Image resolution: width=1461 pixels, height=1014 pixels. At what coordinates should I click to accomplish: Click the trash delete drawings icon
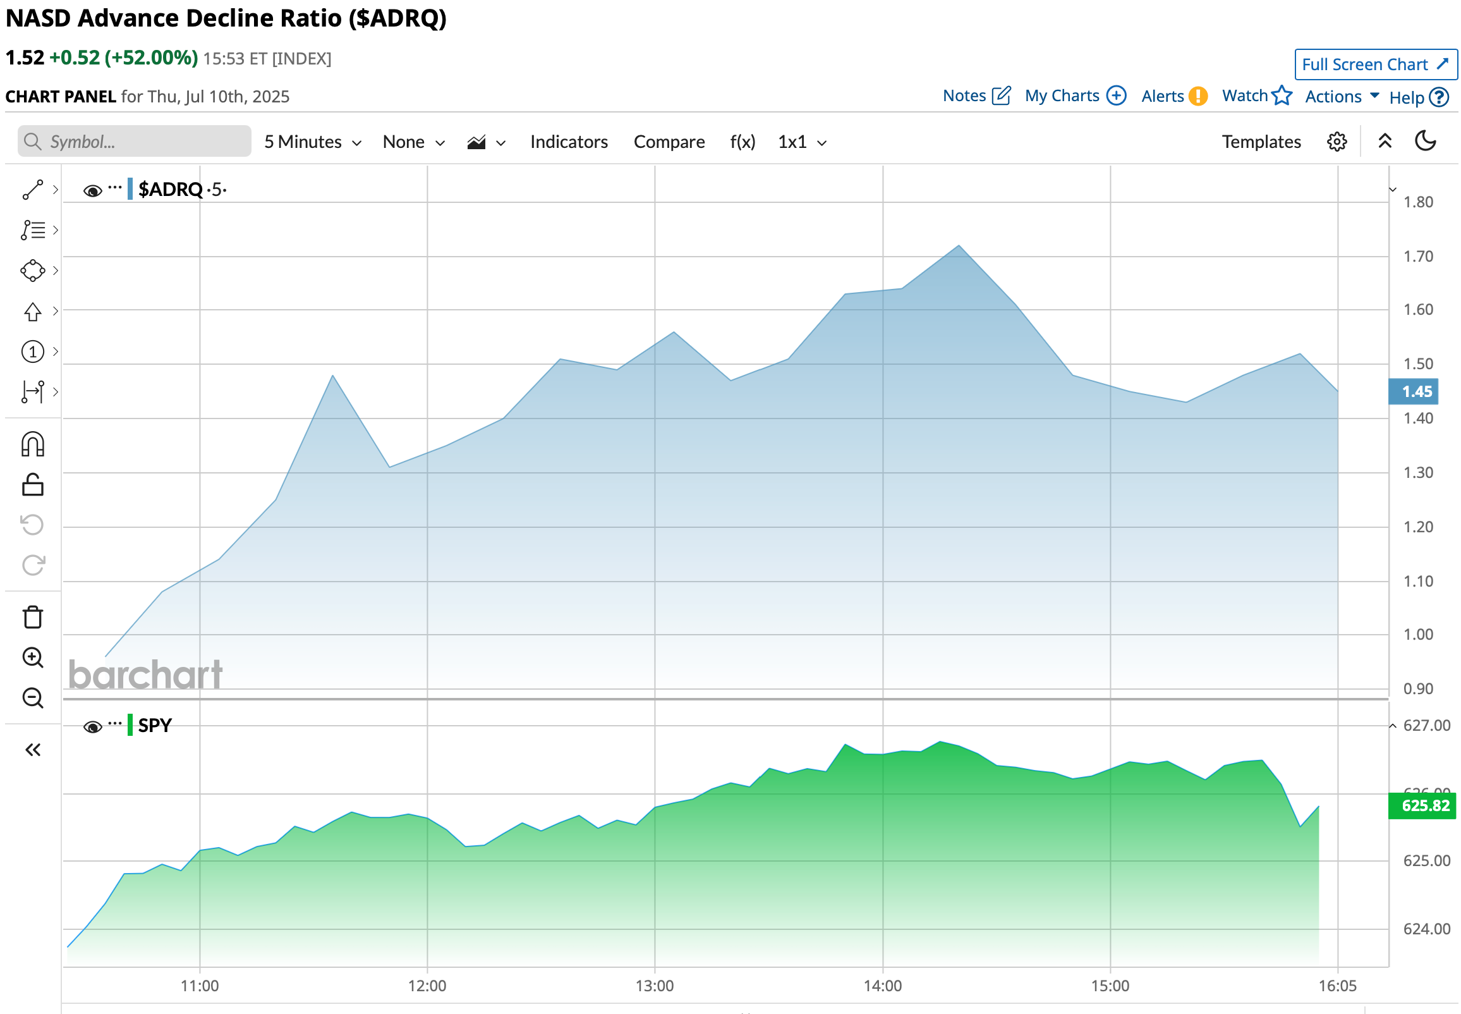click(x=32, y=617)
